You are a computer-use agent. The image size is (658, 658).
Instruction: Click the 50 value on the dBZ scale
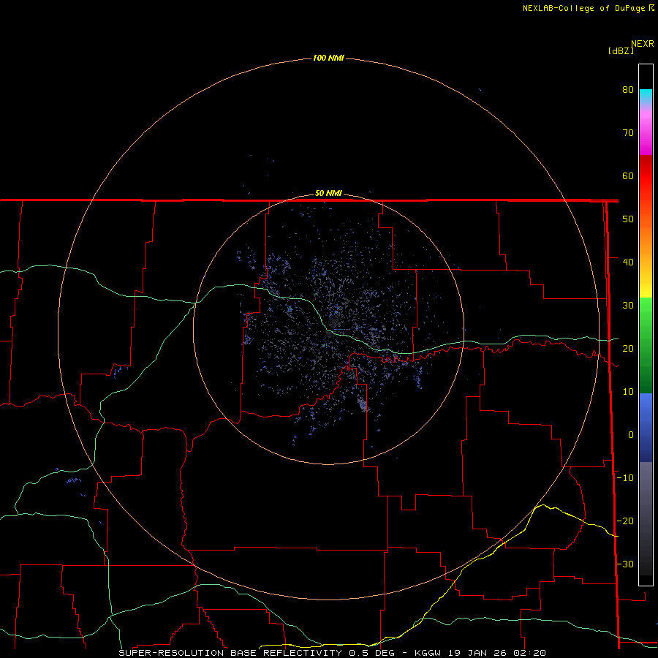coord(628,219)
